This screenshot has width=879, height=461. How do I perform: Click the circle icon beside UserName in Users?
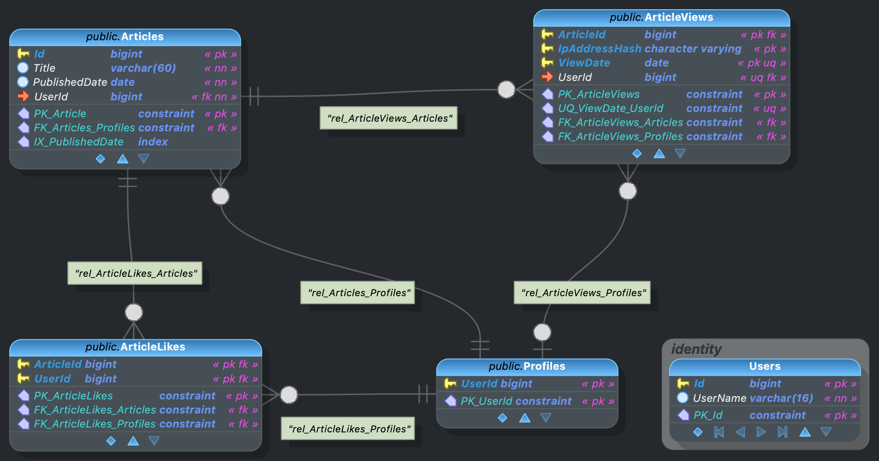pos(683,398)
